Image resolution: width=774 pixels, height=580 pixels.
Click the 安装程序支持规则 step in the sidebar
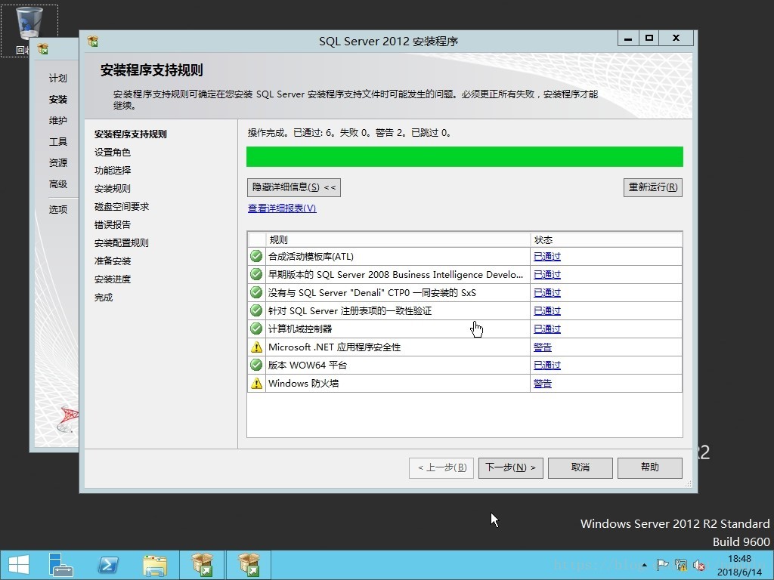(x=131, y=134)
